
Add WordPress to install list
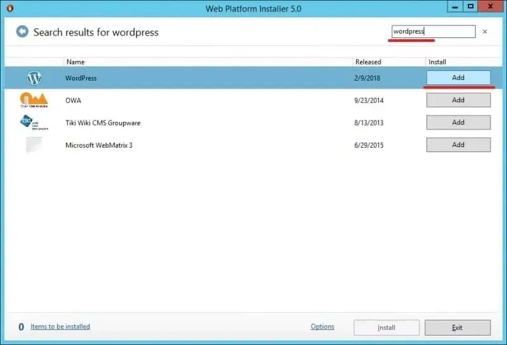point(458,77)
